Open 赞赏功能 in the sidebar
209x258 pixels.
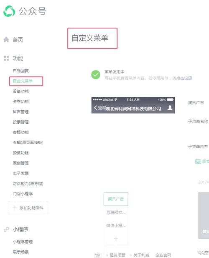point(21,153)
